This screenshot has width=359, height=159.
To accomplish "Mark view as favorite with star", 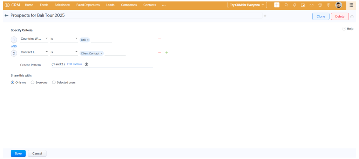I will [265, 15].
